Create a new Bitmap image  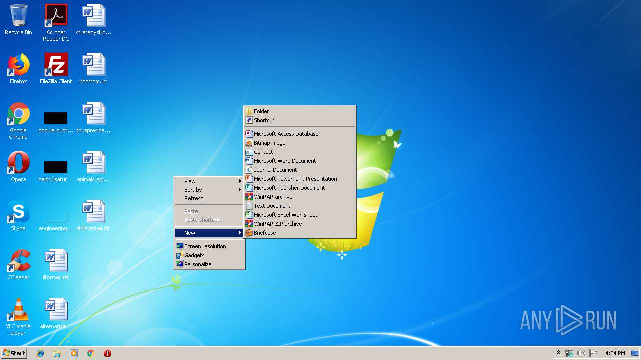299,143
